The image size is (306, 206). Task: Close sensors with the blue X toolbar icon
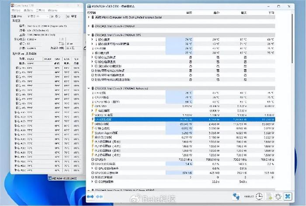288,196
